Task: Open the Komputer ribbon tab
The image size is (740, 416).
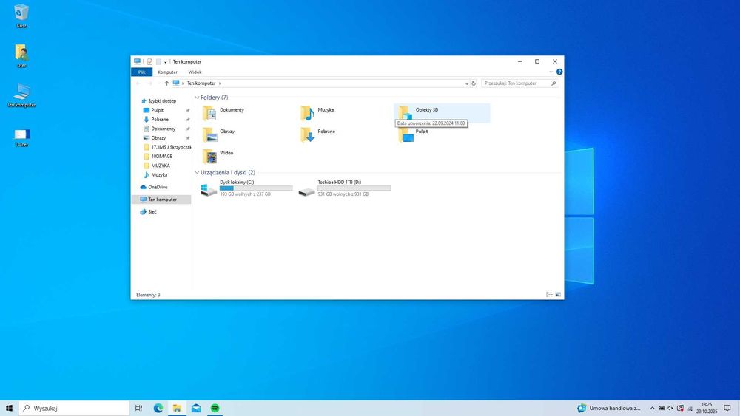Action: coord(167,72)
